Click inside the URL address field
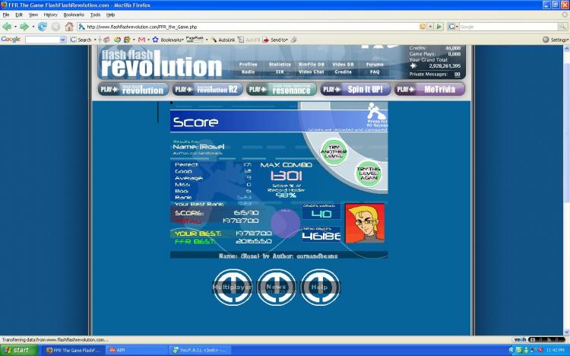 pyautogui.click(x=251, y=27)
